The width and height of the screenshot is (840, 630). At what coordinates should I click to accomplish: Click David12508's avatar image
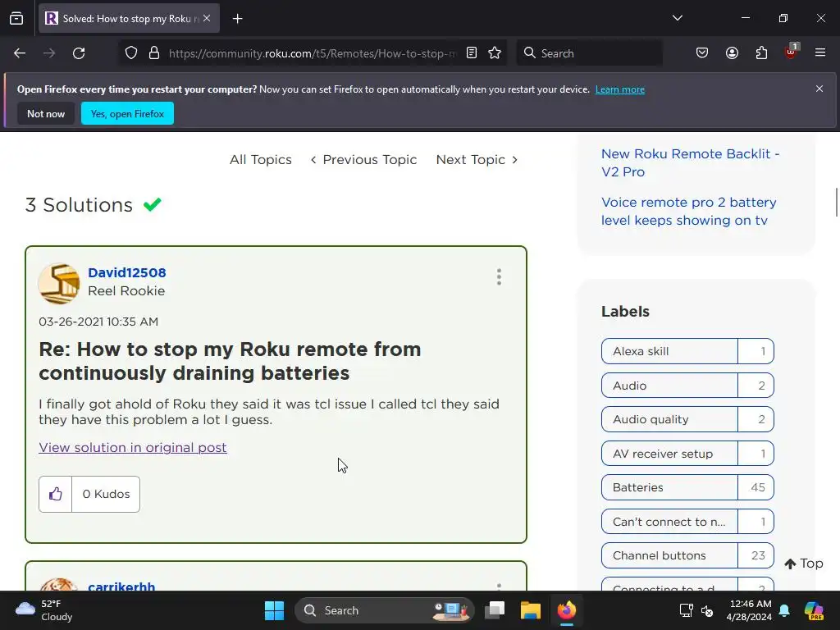coord(59,283)
